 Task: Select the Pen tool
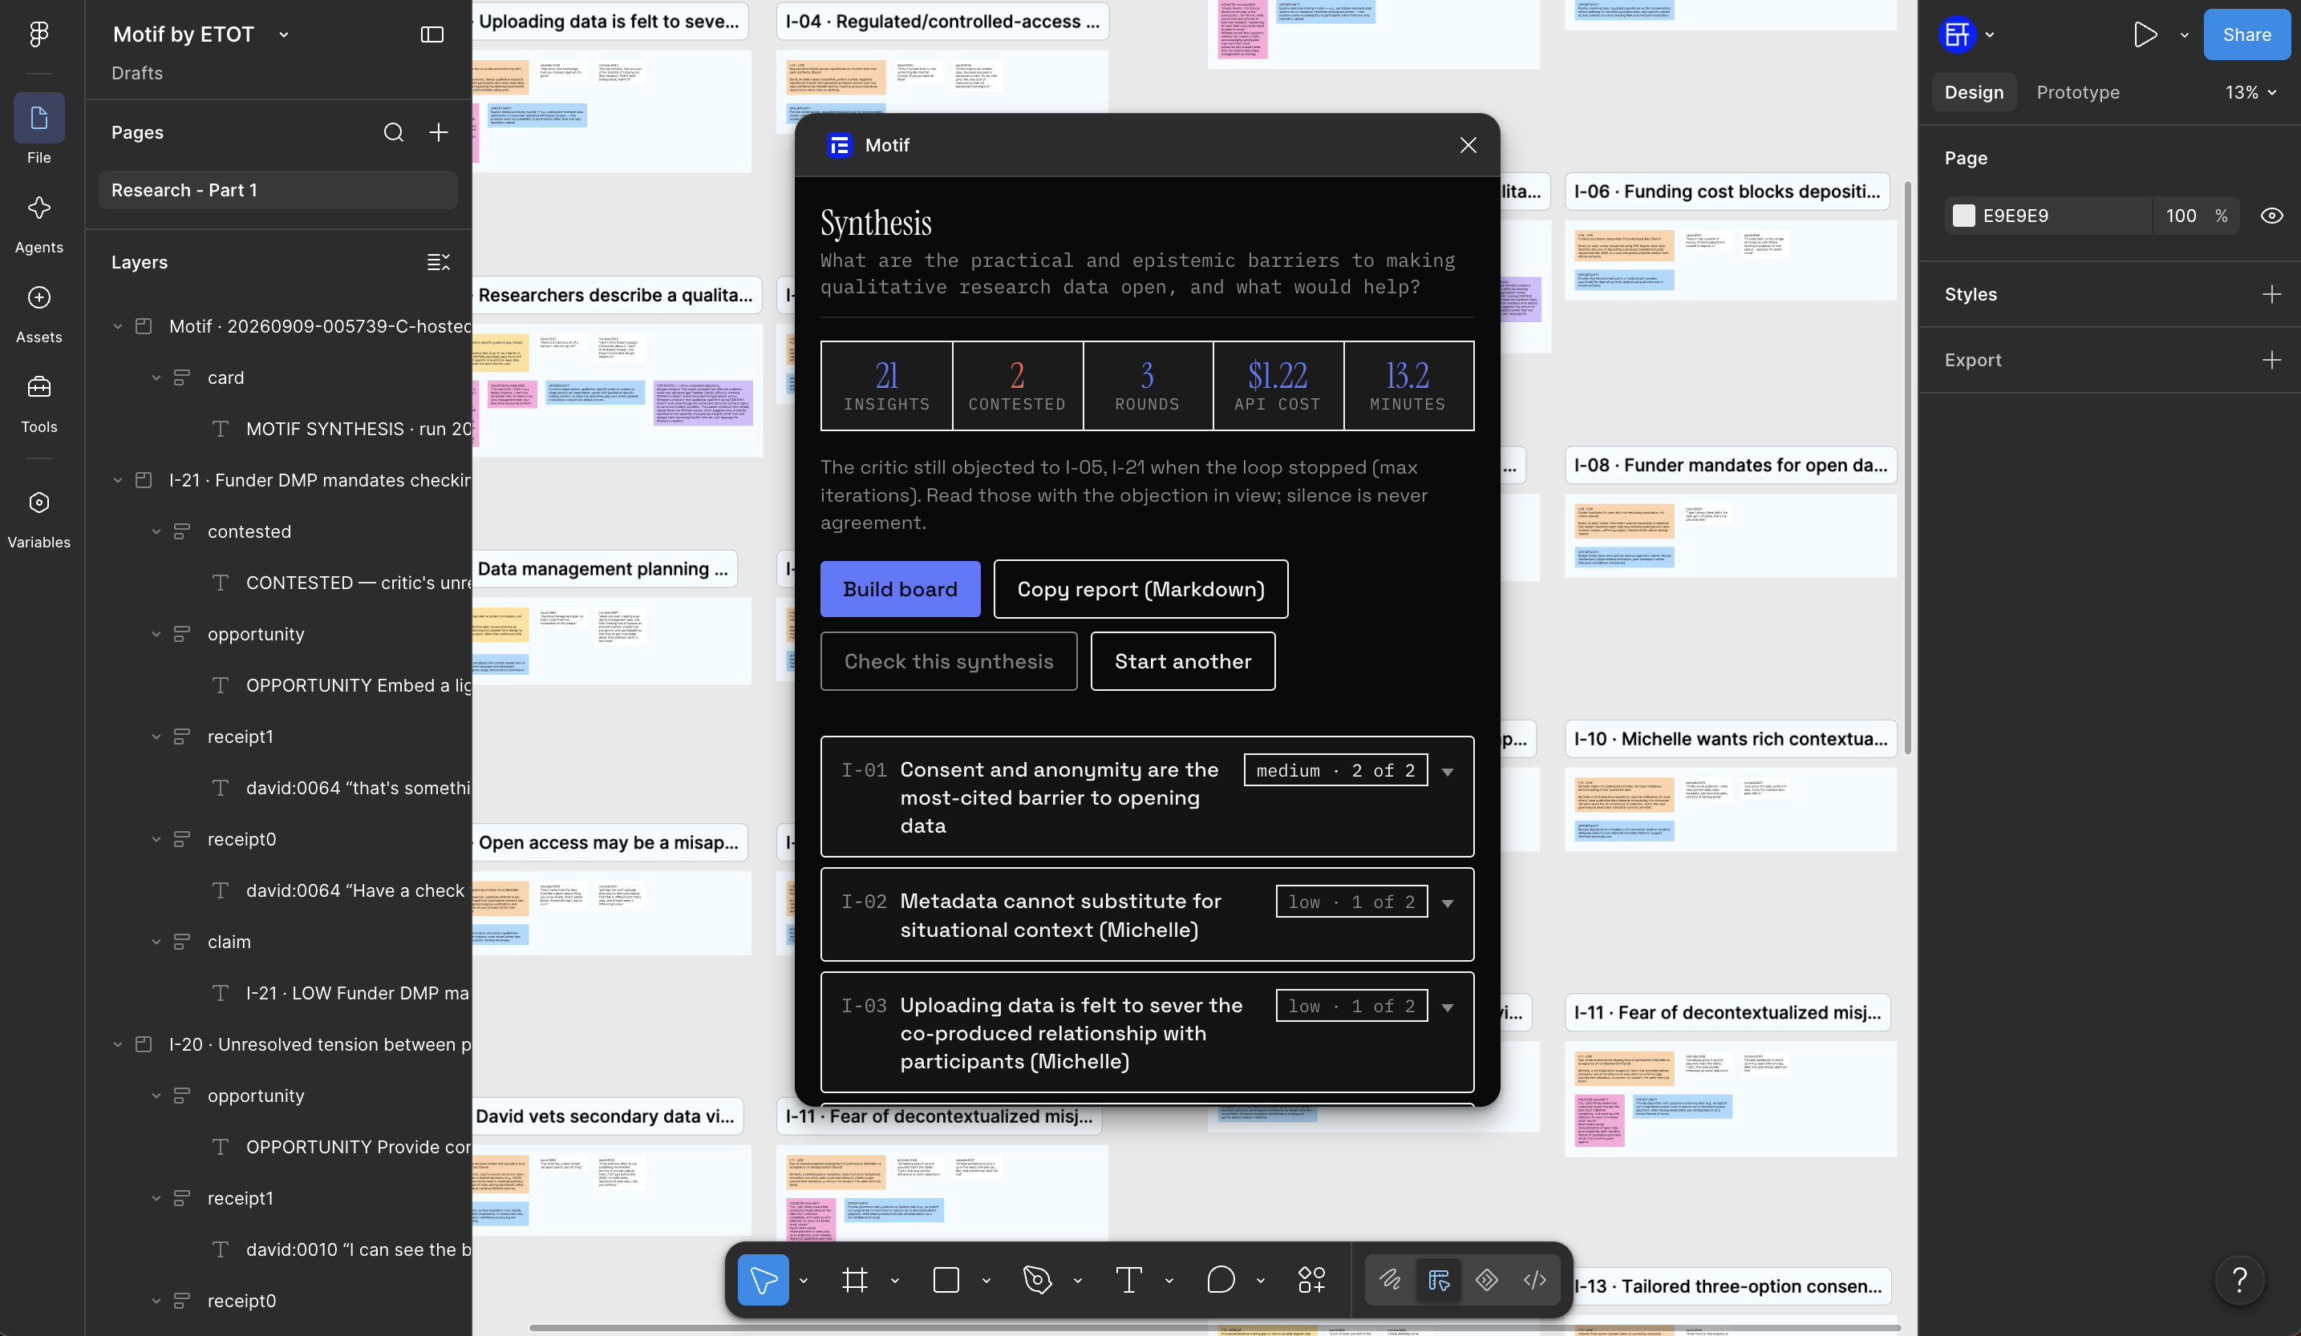[1037, 1279]
